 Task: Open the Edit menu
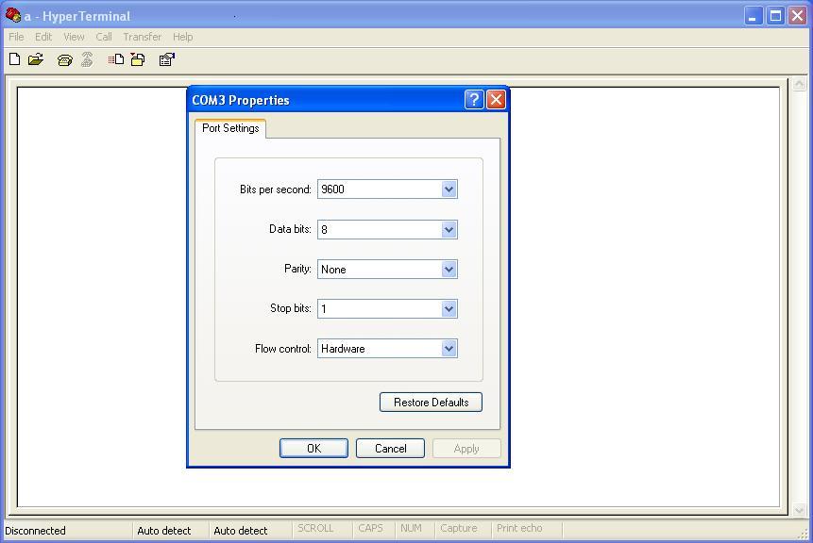(x=43, y=37)
